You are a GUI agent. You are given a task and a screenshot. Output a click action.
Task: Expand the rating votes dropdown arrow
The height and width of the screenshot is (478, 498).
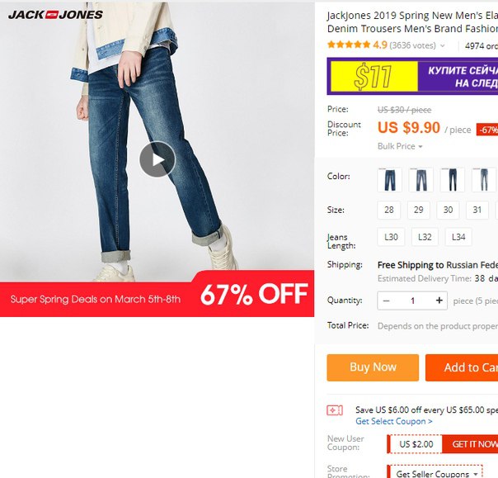442,45
